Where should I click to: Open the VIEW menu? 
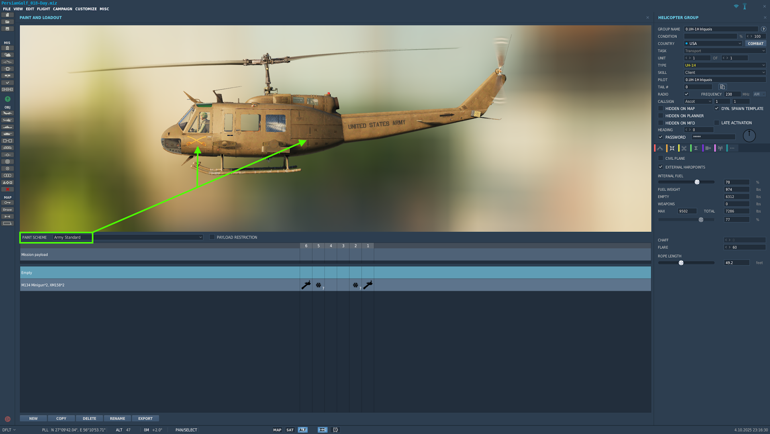(18, 9)
